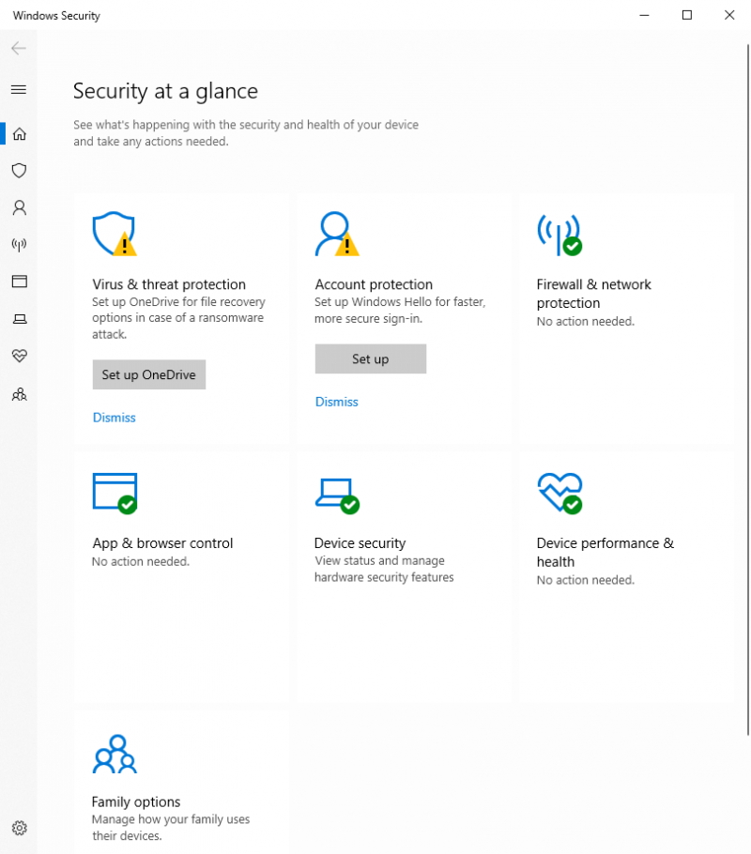751x854 pixels.
Task: Maximize the Windows Security window
Action: (x=687, y=15)
